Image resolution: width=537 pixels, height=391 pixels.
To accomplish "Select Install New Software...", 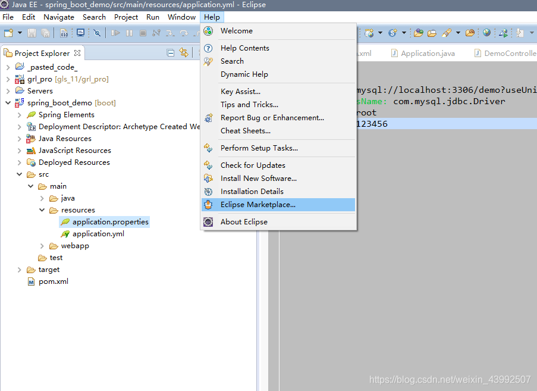I will coord(278,178).
